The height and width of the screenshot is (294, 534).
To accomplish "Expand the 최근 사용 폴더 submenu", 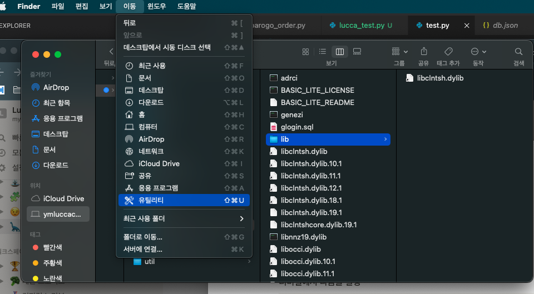I will tap(184, 219).
